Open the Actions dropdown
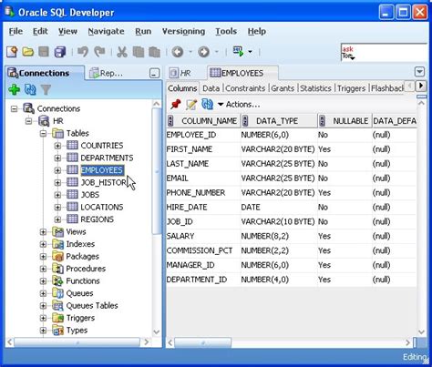This screenshot has width=432, height=367. [239, 105]
